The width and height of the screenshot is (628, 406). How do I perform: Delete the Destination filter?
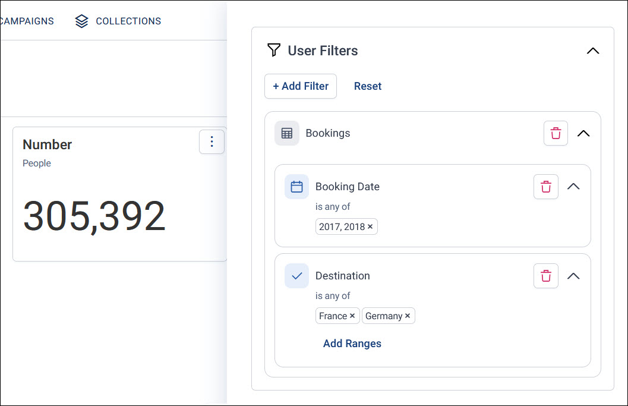pyautogui.click(x=546, y=276)
